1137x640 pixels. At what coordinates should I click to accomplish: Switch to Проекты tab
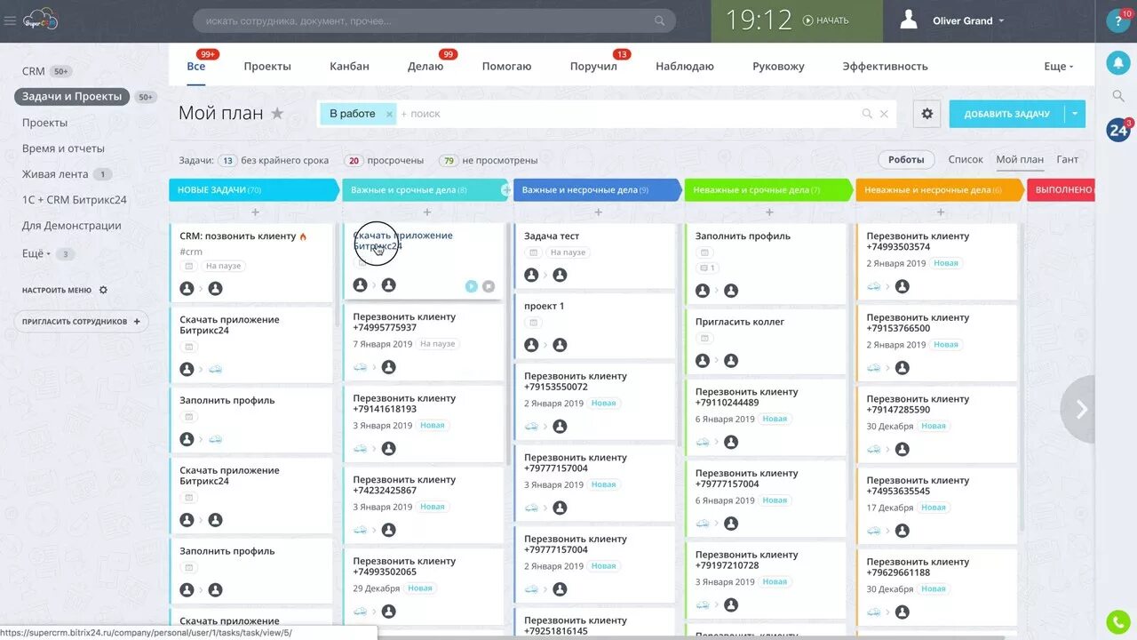[x=267, y=67]
